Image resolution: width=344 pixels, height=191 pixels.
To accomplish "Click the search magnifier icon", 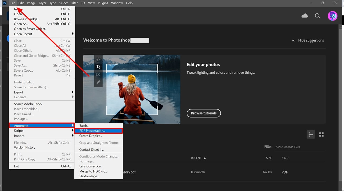I will coord(318,16).
